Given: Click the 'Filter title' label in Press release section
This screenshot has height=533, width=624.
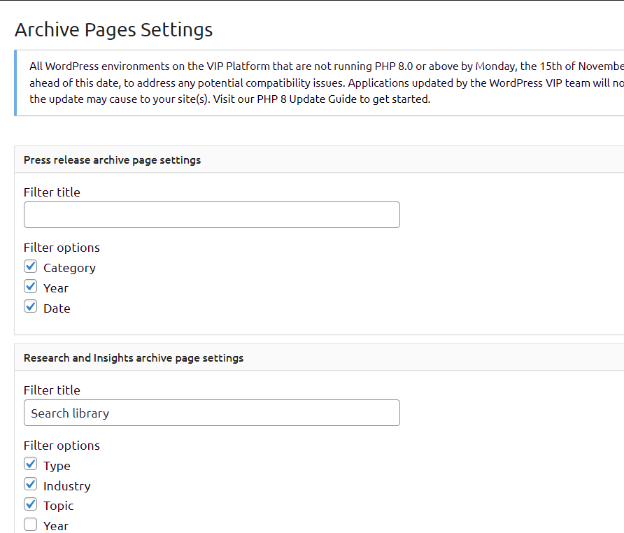Looking at the screenshot, I should (52, 192).
